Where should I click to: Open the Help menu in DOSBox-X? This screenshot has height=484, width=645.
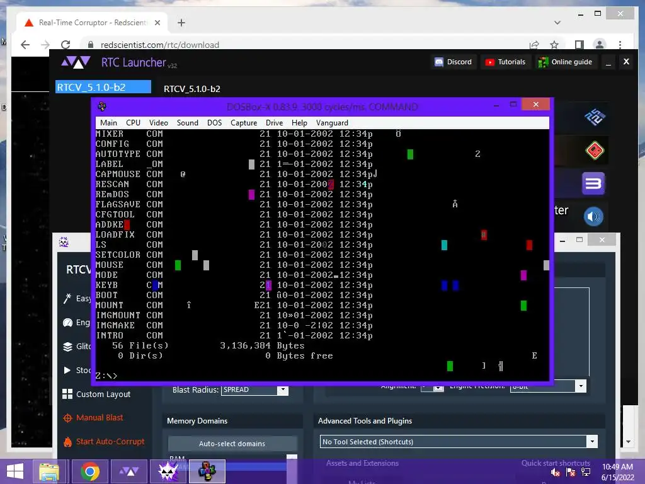coord(299,123)
